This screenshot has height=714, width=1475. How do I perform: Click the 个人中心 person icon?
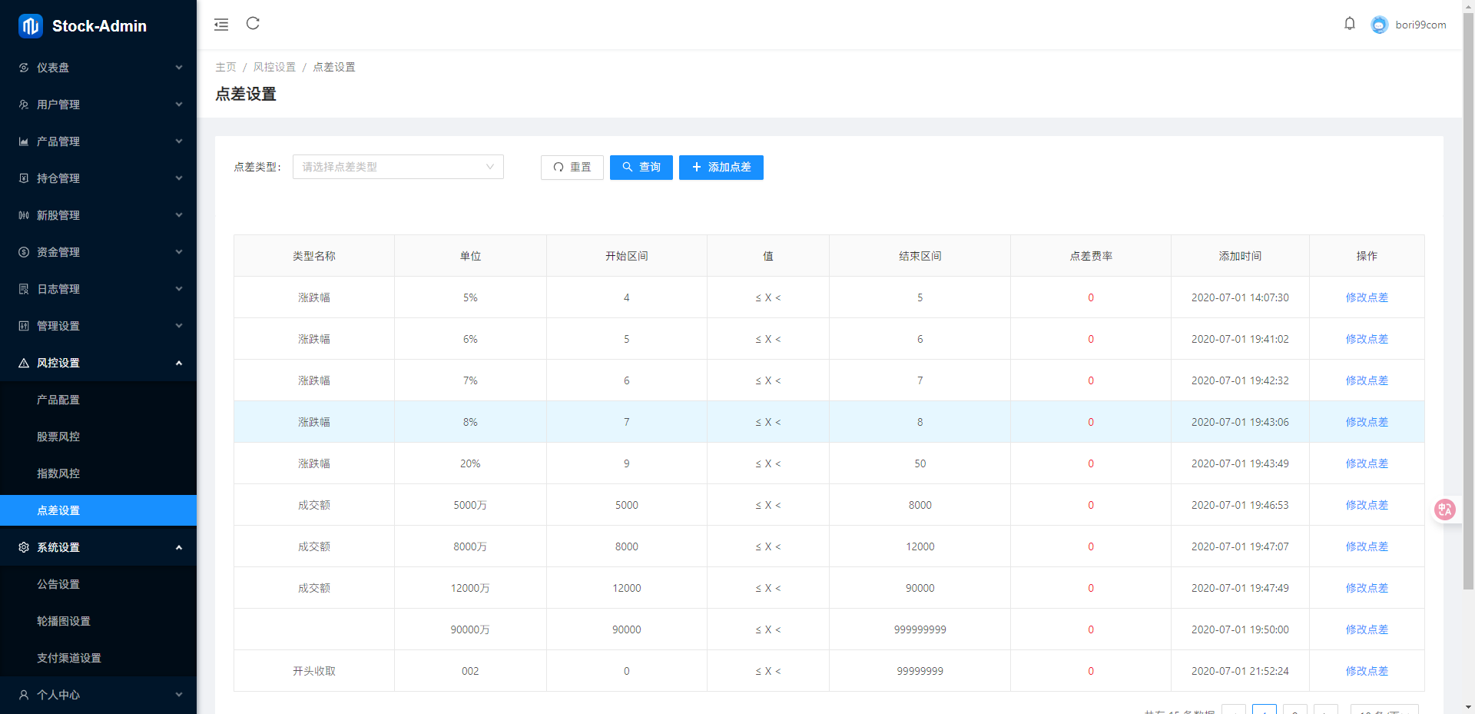coord(24,695)
